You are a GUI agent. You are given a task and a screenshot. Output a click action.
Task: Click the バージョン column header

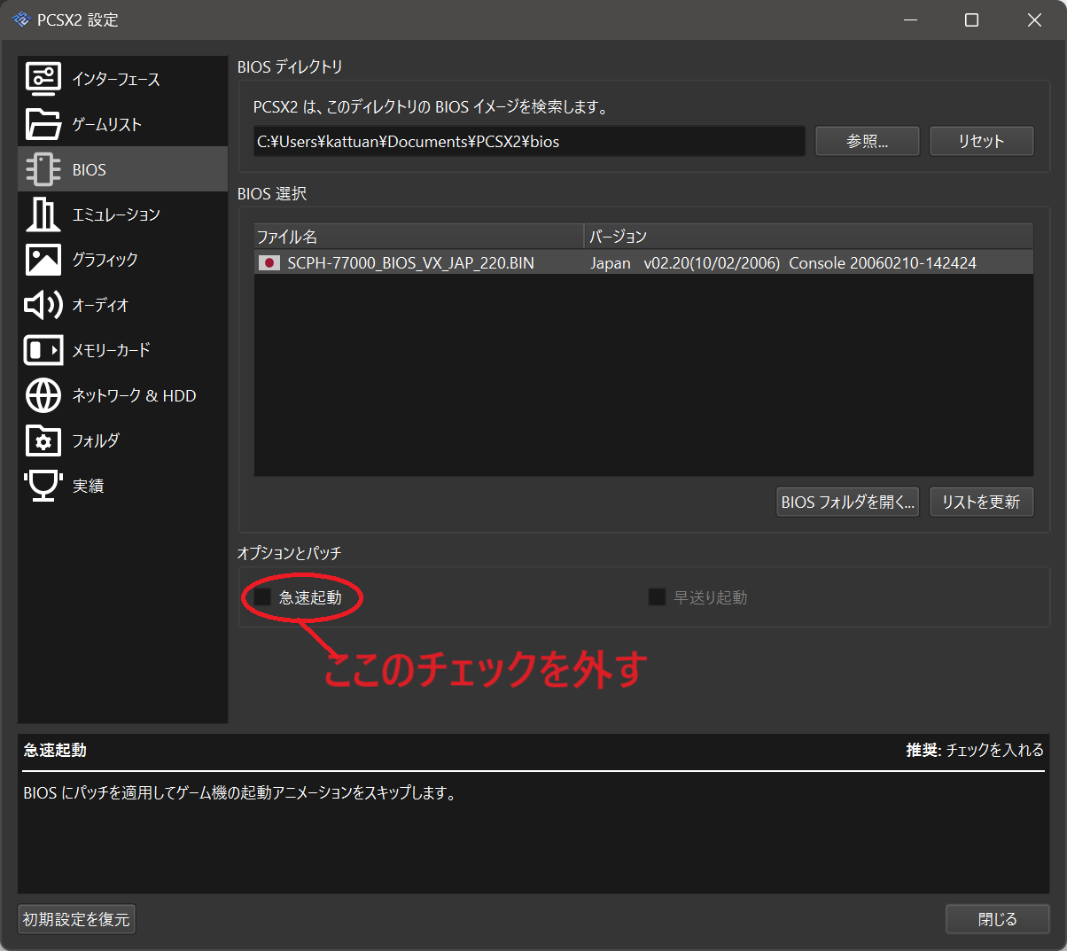pyautogui.click(x=809, y=237)
